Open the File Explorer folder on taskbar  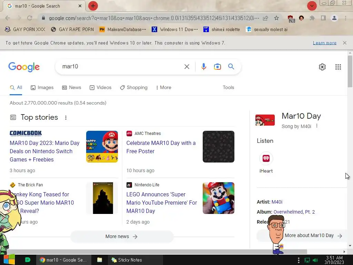tap(100, 260)
